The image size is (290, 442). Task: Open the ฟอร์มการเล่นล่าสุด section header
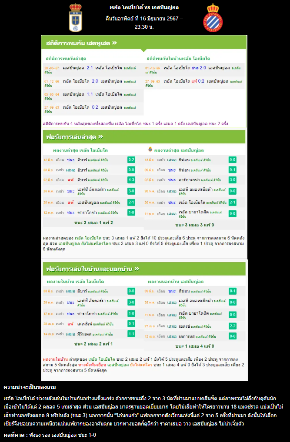(x=144, y=137)
